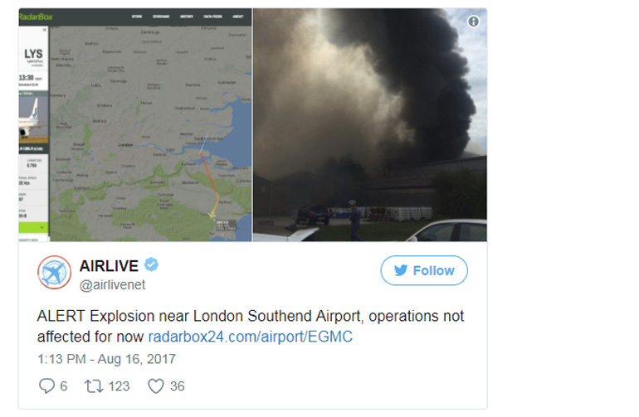Click the aircraft photo in the LYS panel
The image size is (639, 417).
33,119
